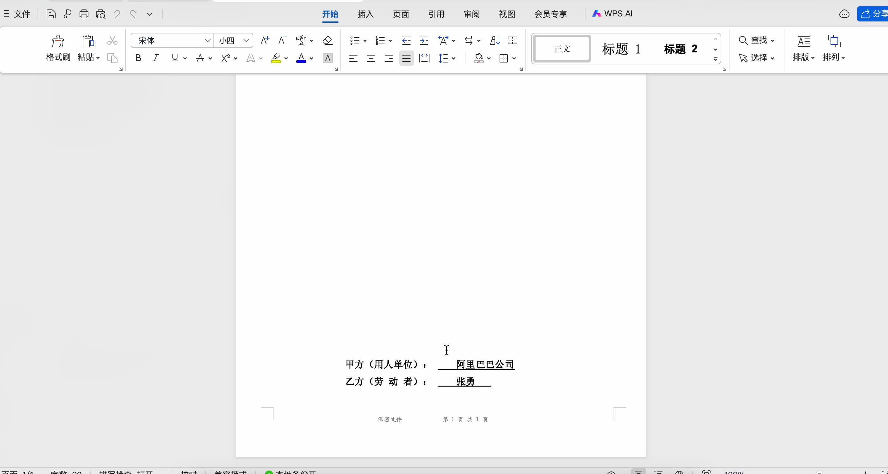Open the 审阅 ribbon tab
Screen dimensions: 888x474
click(x=471, y=14)
